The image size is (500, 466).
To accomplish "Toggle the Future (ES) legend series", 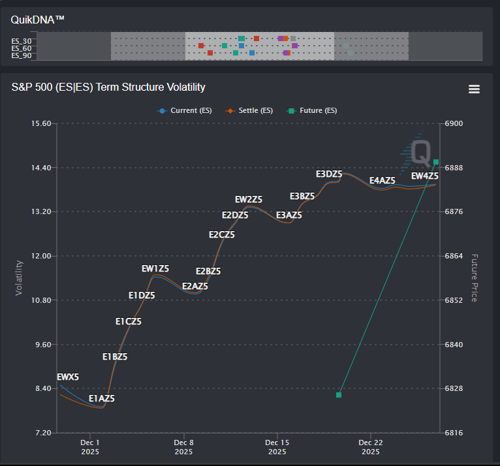I will tap(312, 110).
